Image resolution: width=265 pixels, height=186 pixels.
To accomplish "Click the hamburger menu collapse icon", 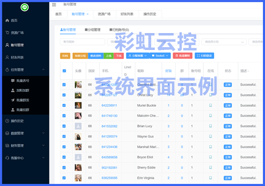I will coord(54,5).
